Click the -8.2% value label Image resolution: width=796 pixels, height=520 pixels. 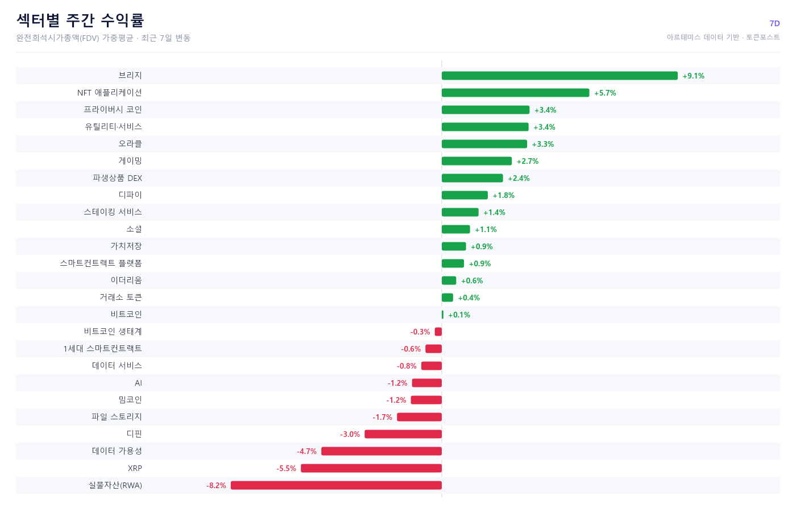pos(216,485)
